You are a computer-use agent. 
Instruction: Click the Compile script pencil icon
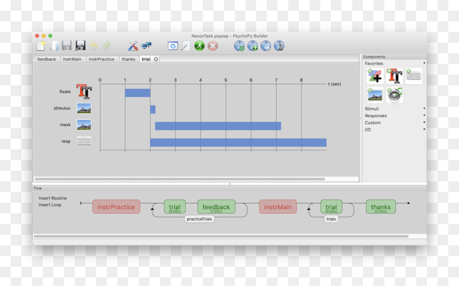pyautogui.click(x=186, y=46)
